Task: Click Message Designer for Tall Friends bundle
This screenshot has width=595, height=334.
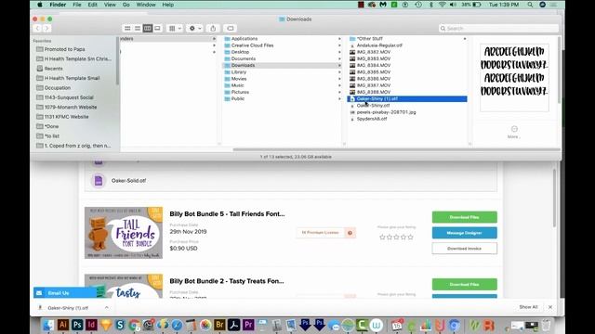Action: 465,233
